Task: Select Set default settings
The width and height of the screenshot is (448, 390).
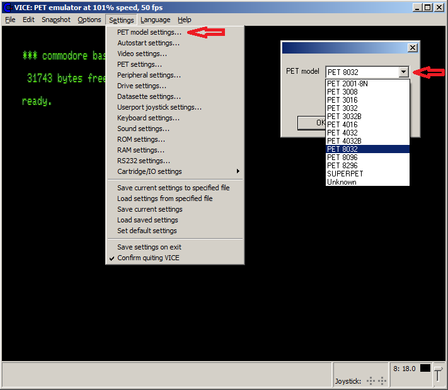Action: point(175,231)
